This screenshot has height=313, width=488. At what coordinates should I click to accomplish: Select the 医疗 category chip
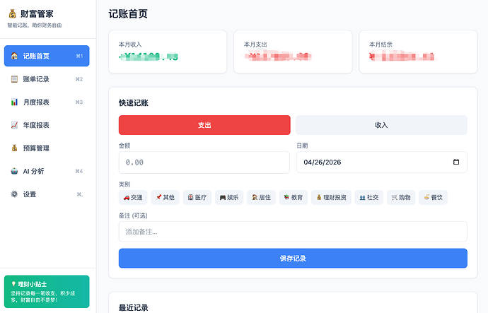(197, 197)
